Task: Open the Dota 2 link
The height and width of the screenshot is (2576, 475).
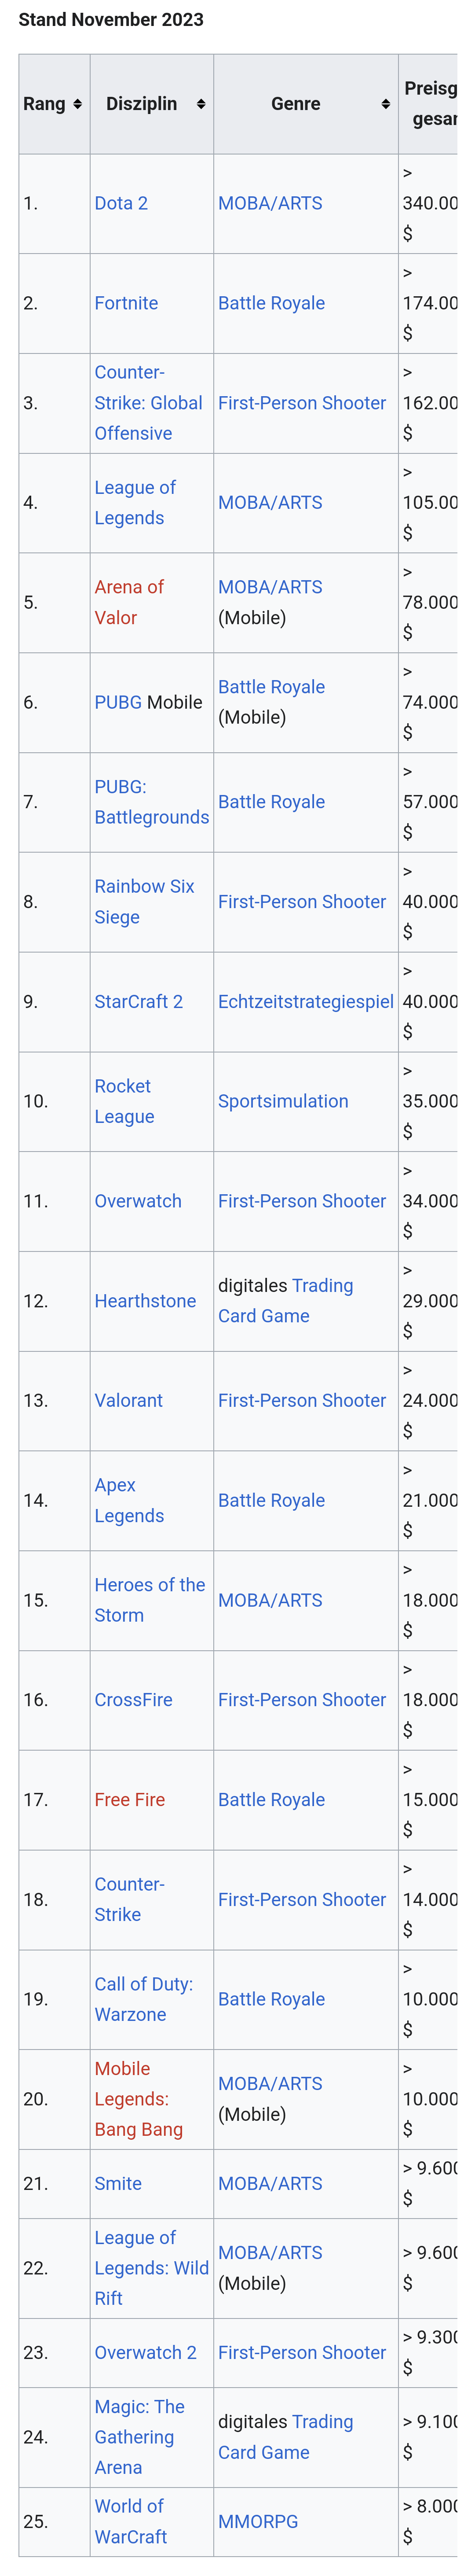Action: [x=121, y=203]
